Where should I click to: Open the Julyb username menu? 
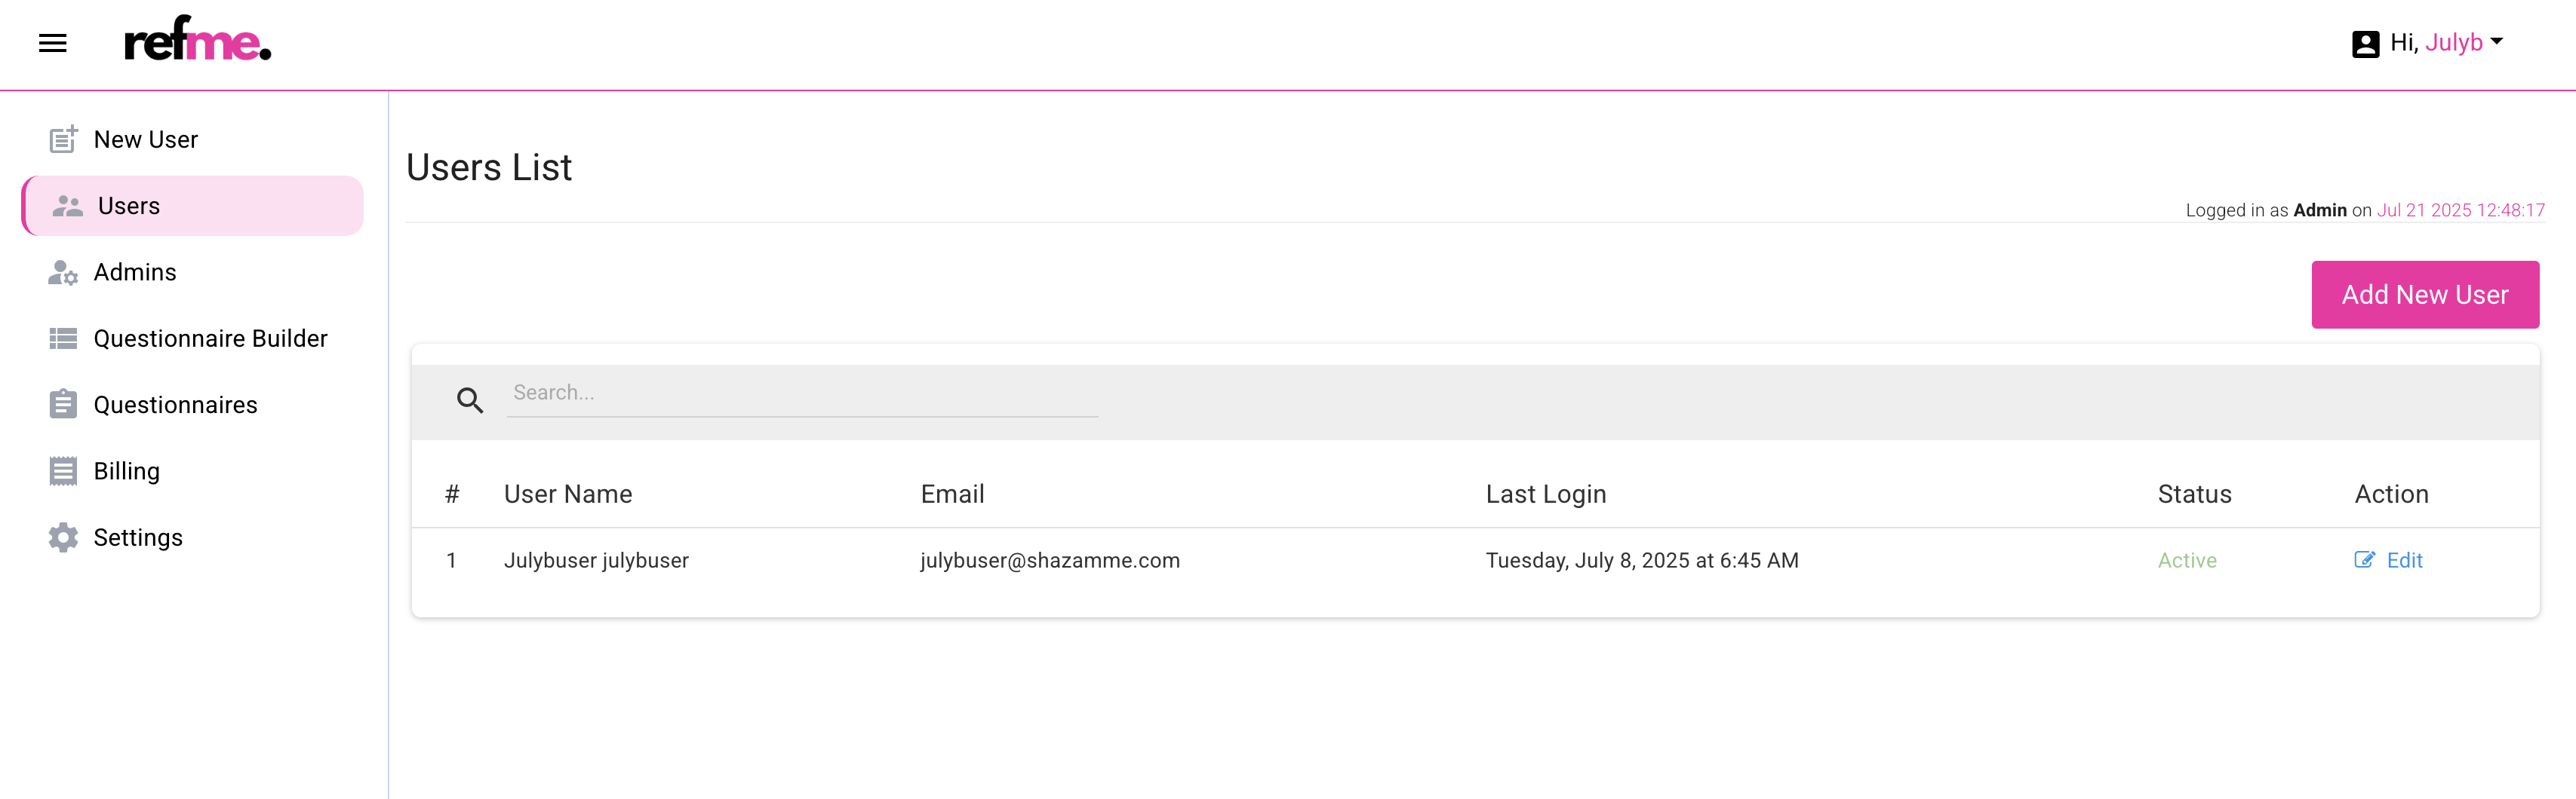coord(2453,43)
